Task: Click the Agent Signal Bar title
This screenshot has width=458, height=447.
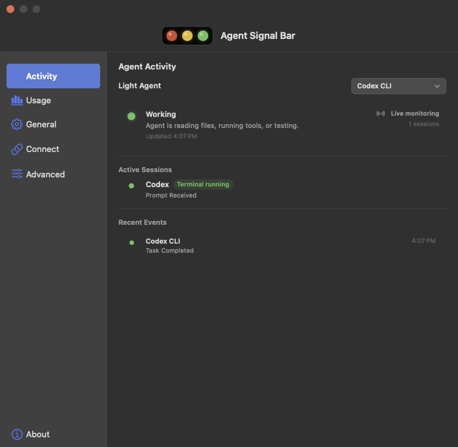Action: tap(258, 36)
